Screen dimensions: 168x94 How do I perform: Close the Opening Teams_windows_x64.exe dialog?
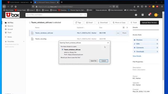coord(108,43)
